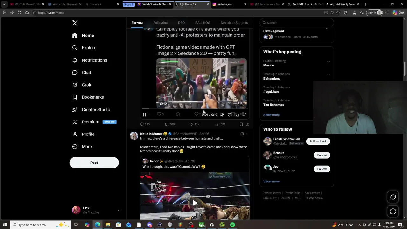Screen dimensions: 407x229
Task: Repost the post with 560 reposts
Action: point(170,124)
